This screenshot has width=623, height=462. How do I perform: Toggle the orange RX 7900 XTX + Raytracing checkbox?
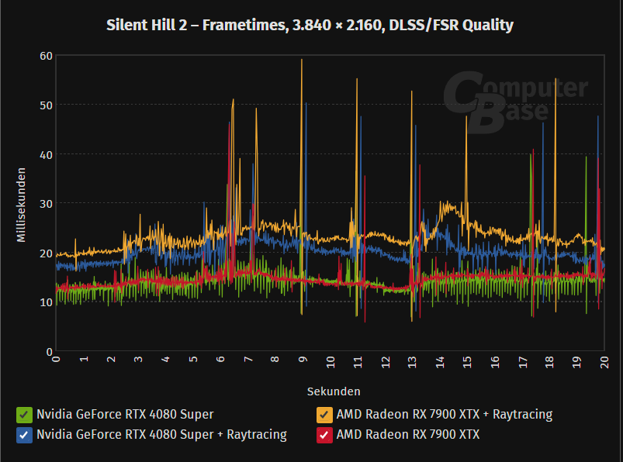(x=324, y=415)
